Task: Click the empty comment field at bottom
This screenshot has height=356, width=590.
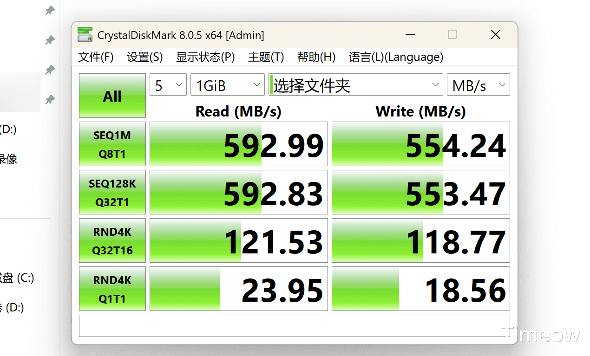Action: (295, 326)
